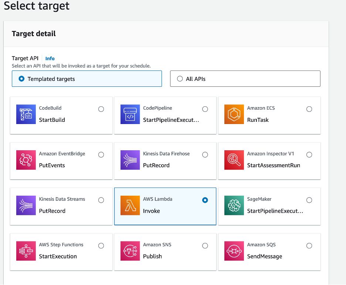346x285 pixels.
Task: Choose the Amazon Inspector V1 radio button
Action: [x=309, y=155]
